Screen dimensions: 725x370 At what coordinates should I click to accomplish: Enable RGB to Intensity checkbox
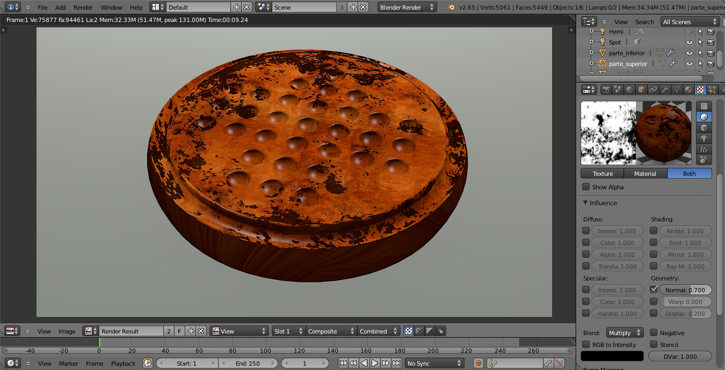tap(586, 345)
